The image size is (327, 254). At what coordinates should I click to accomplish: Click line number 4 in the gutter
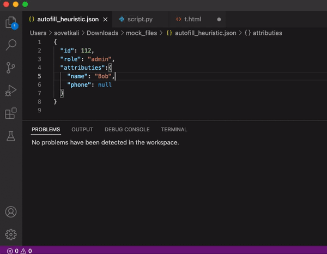tap(39, 68)
